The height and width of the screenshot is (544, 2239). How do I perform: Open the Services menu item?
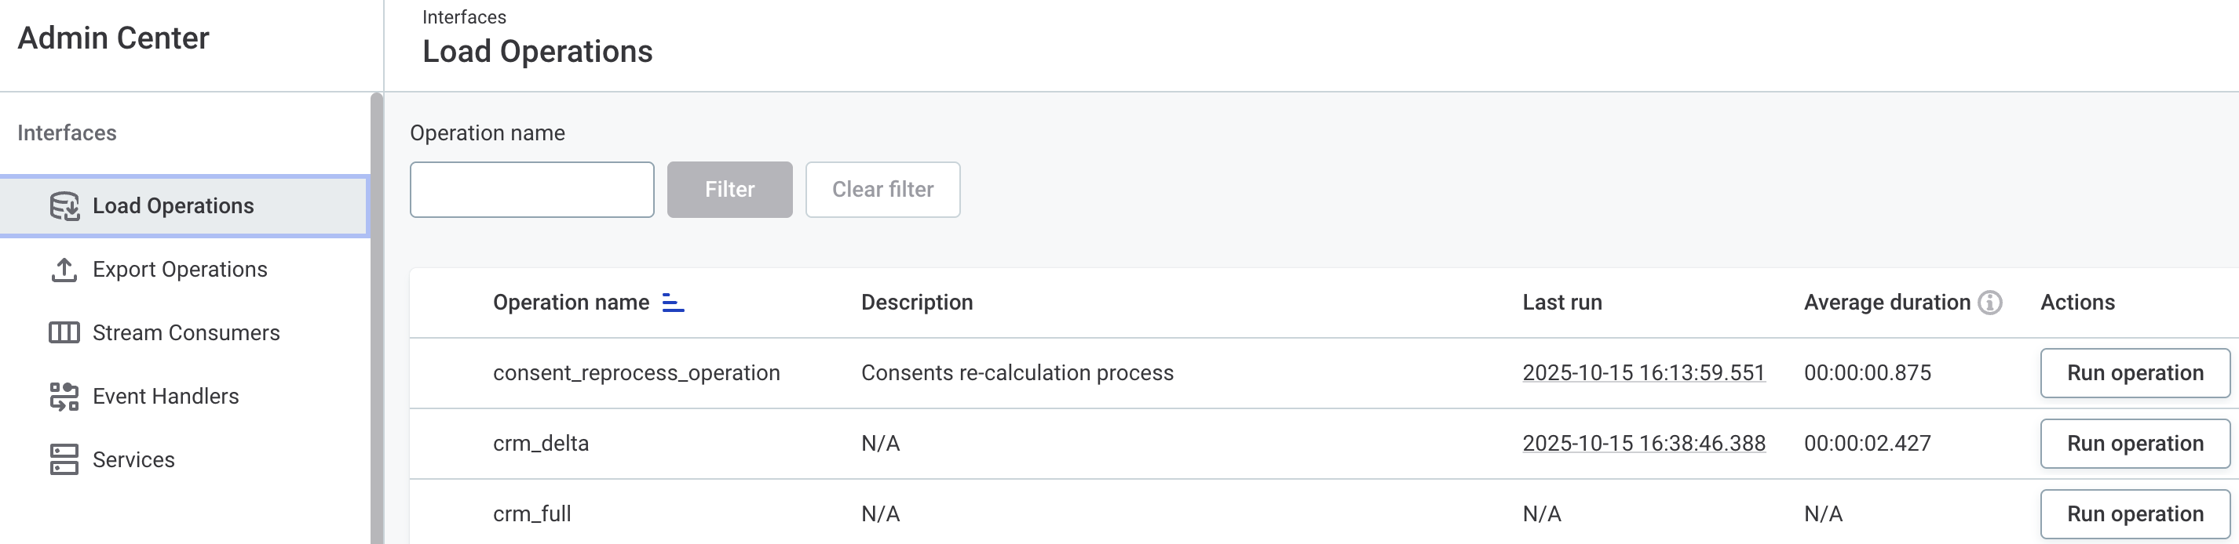click(133, 460)
